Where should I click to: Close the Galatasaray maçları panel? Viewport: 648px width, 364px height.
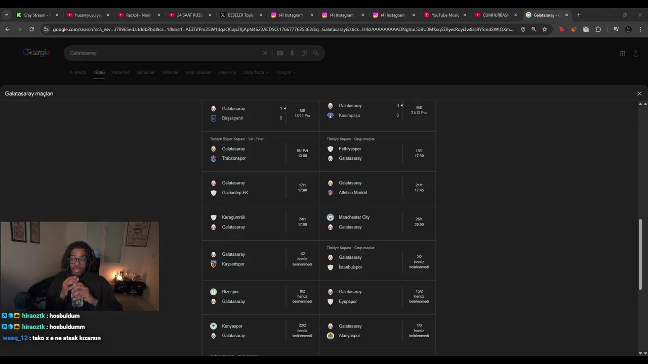point(639,94)
